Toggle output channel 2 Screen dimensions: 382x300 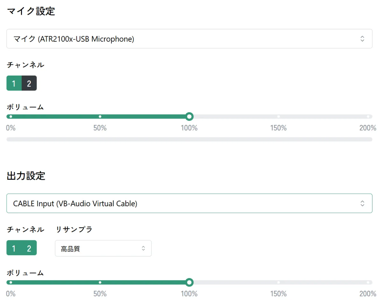29,248
